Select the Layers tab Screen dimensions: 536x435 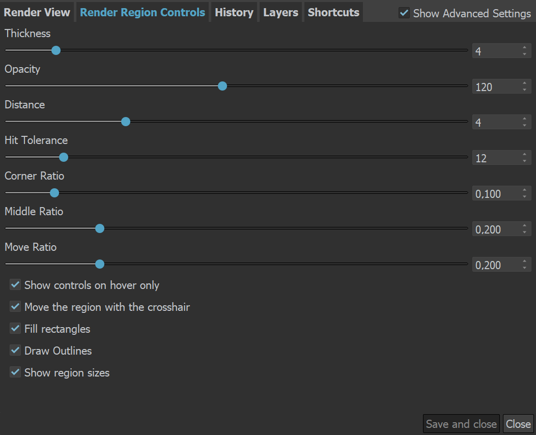pyautogui.click(x=280, y=12)
